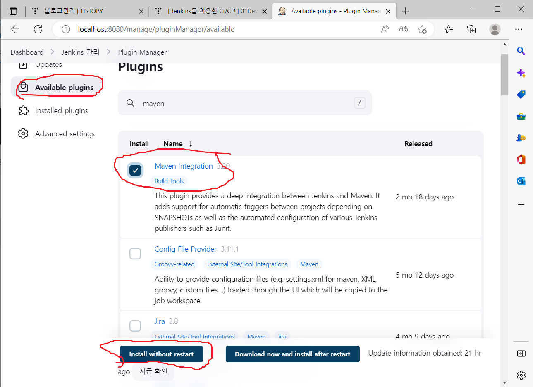Reload the page with the refresh icon

[x=38, y=29]
